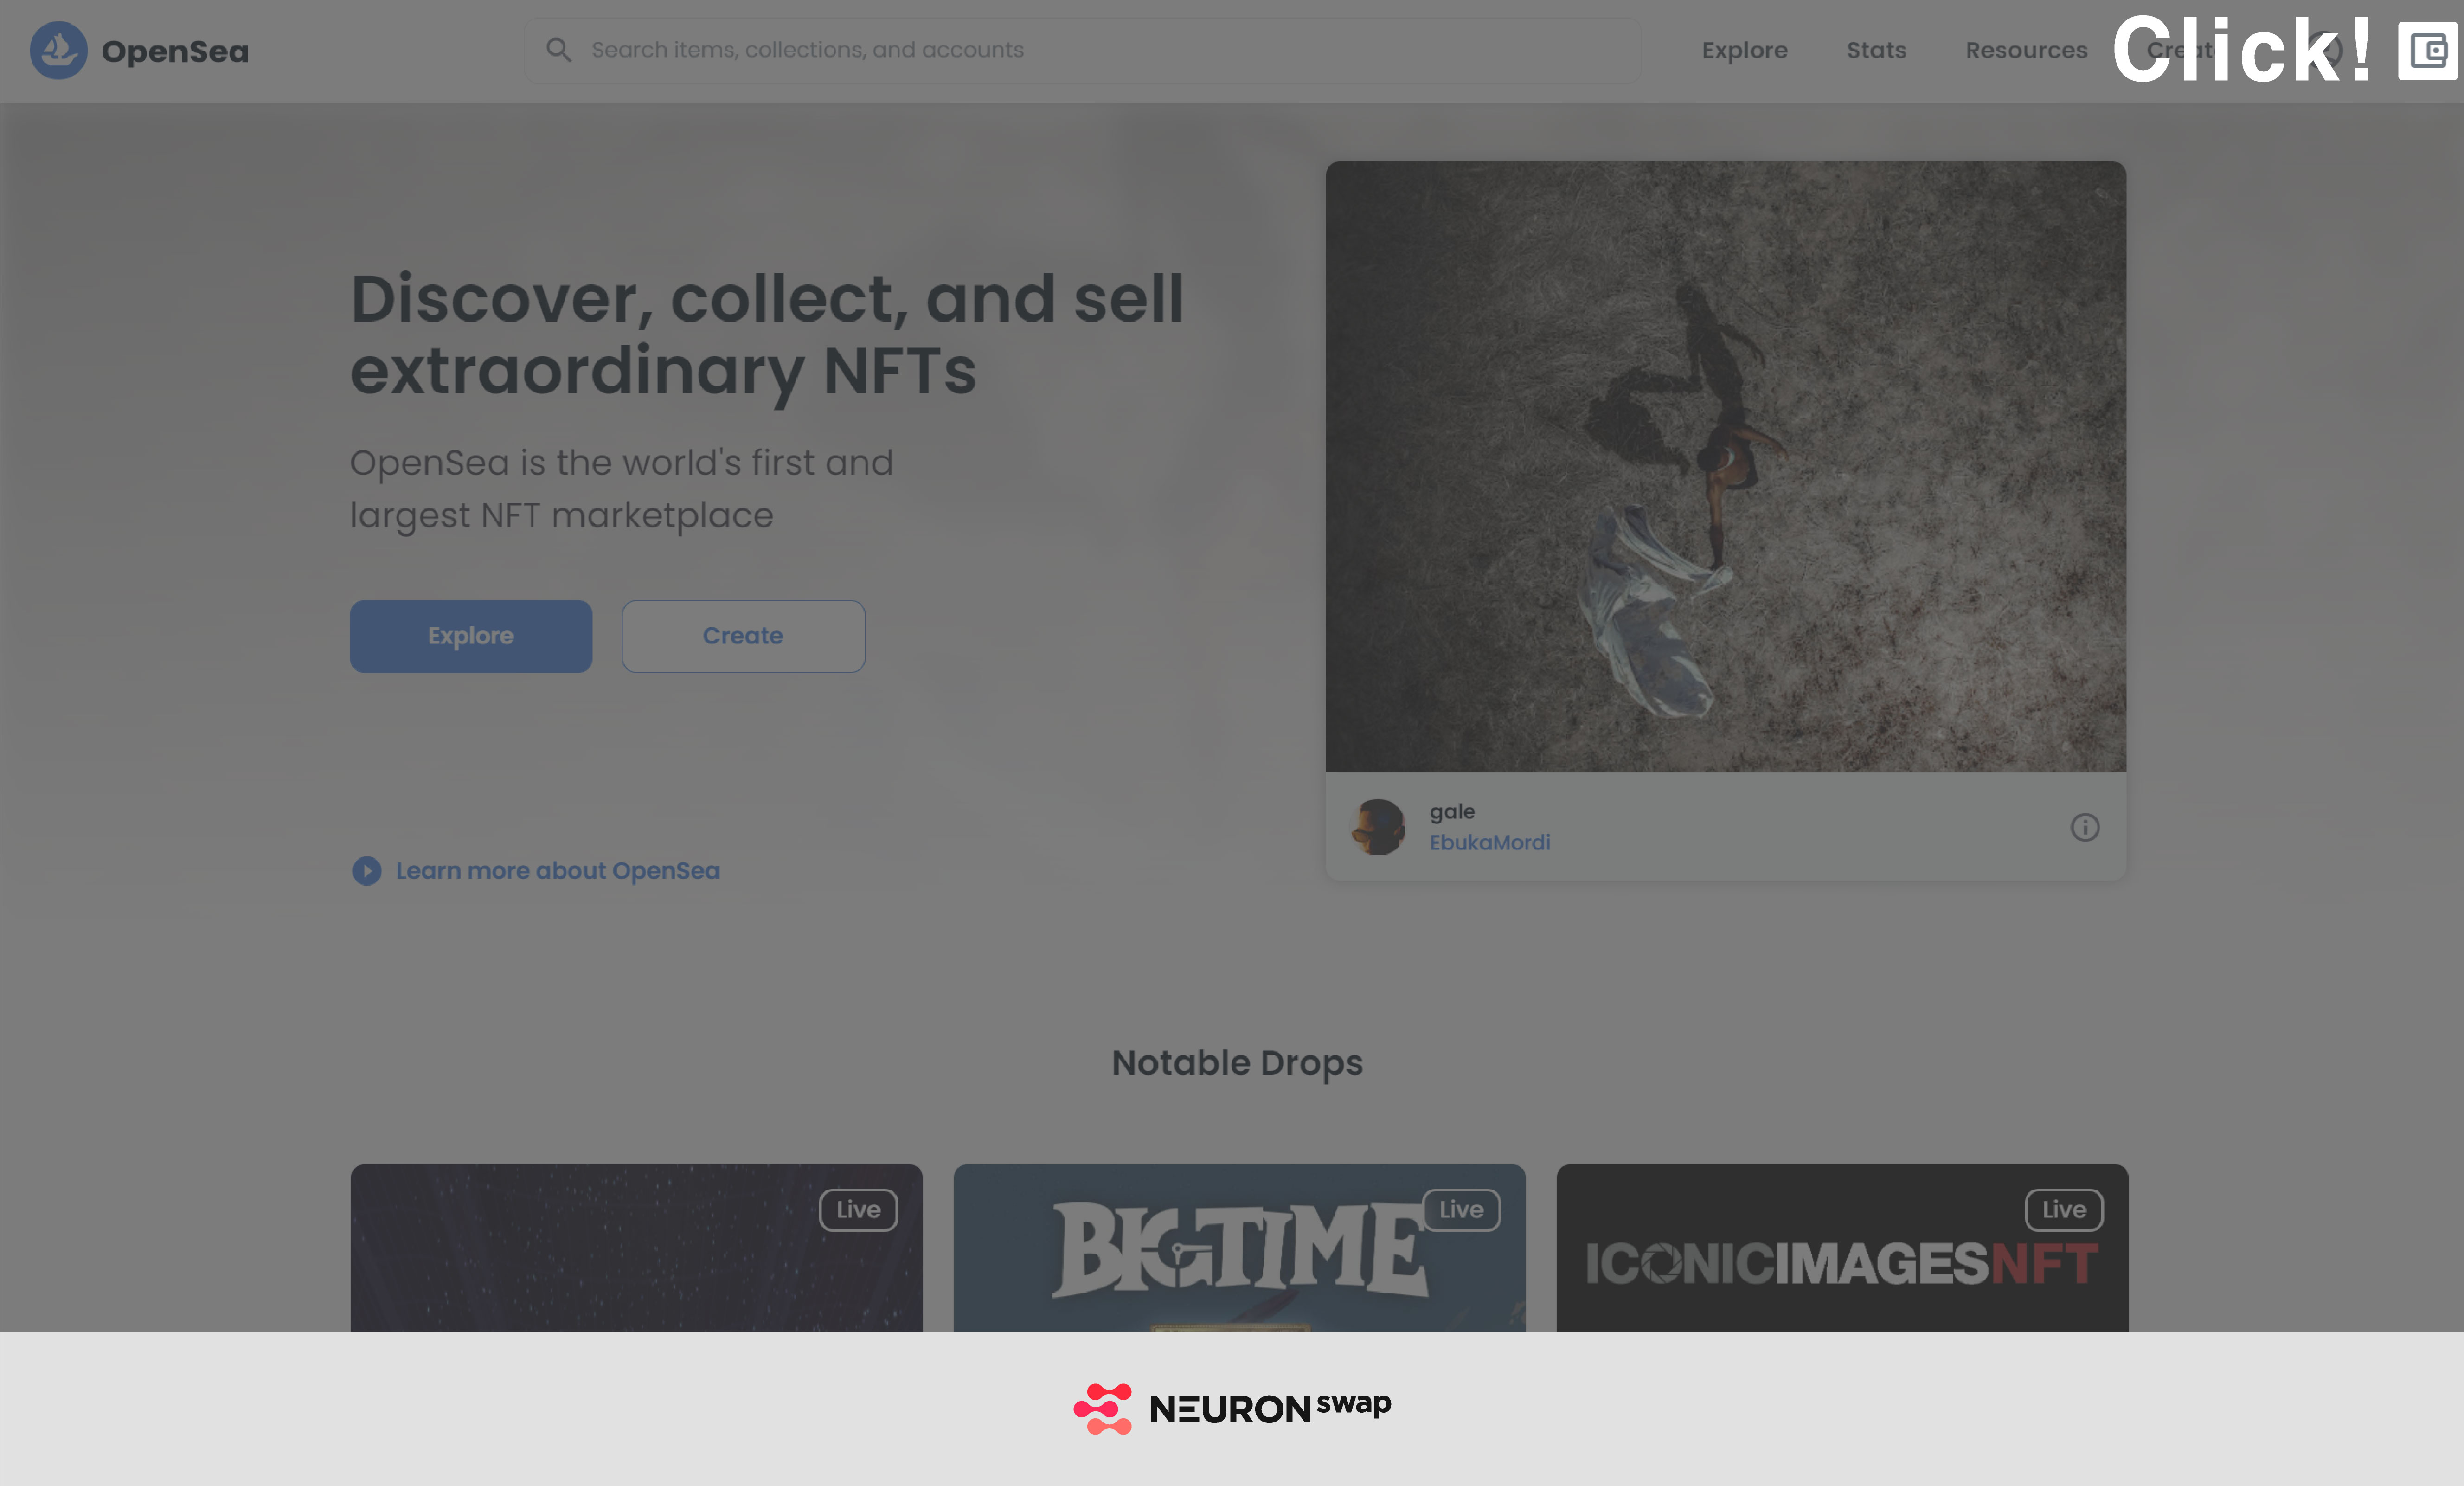Open the Big Time notable drop card
The image size is (2464, 1486).
coord(1239,1248)
